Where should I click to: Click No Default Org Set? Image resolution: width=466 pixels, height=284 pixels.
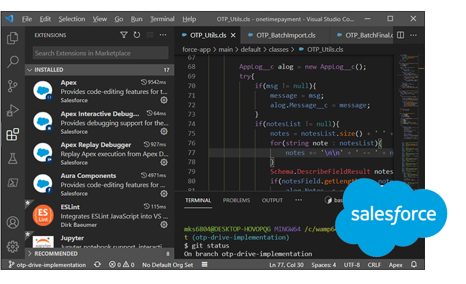pos(167,264)
